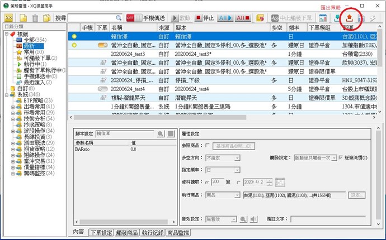Screen dimensions: 386x240
Task: Click the magnifier icon beside 腳本設定 field
Action: (160, 134)
